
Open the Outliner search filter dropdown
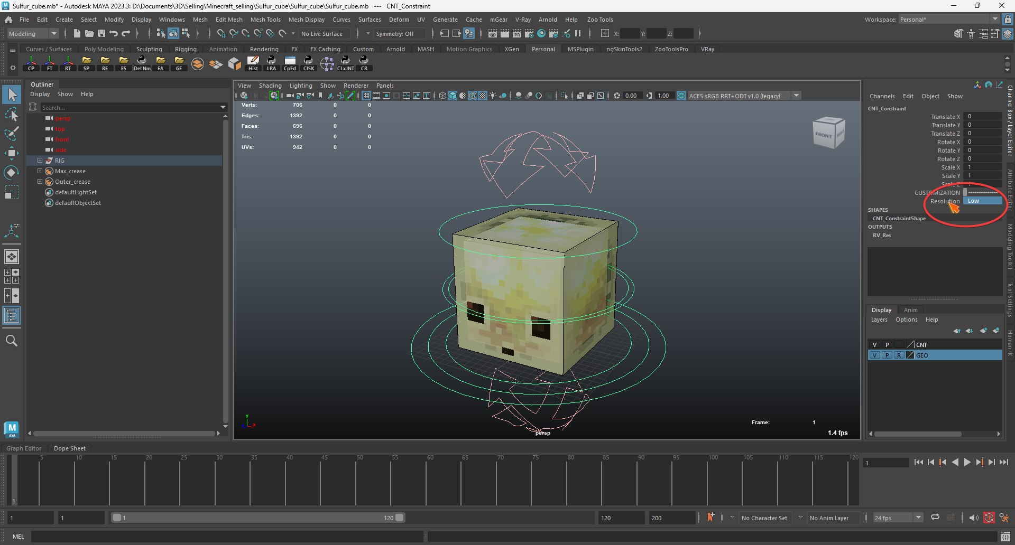click(223, 107)
